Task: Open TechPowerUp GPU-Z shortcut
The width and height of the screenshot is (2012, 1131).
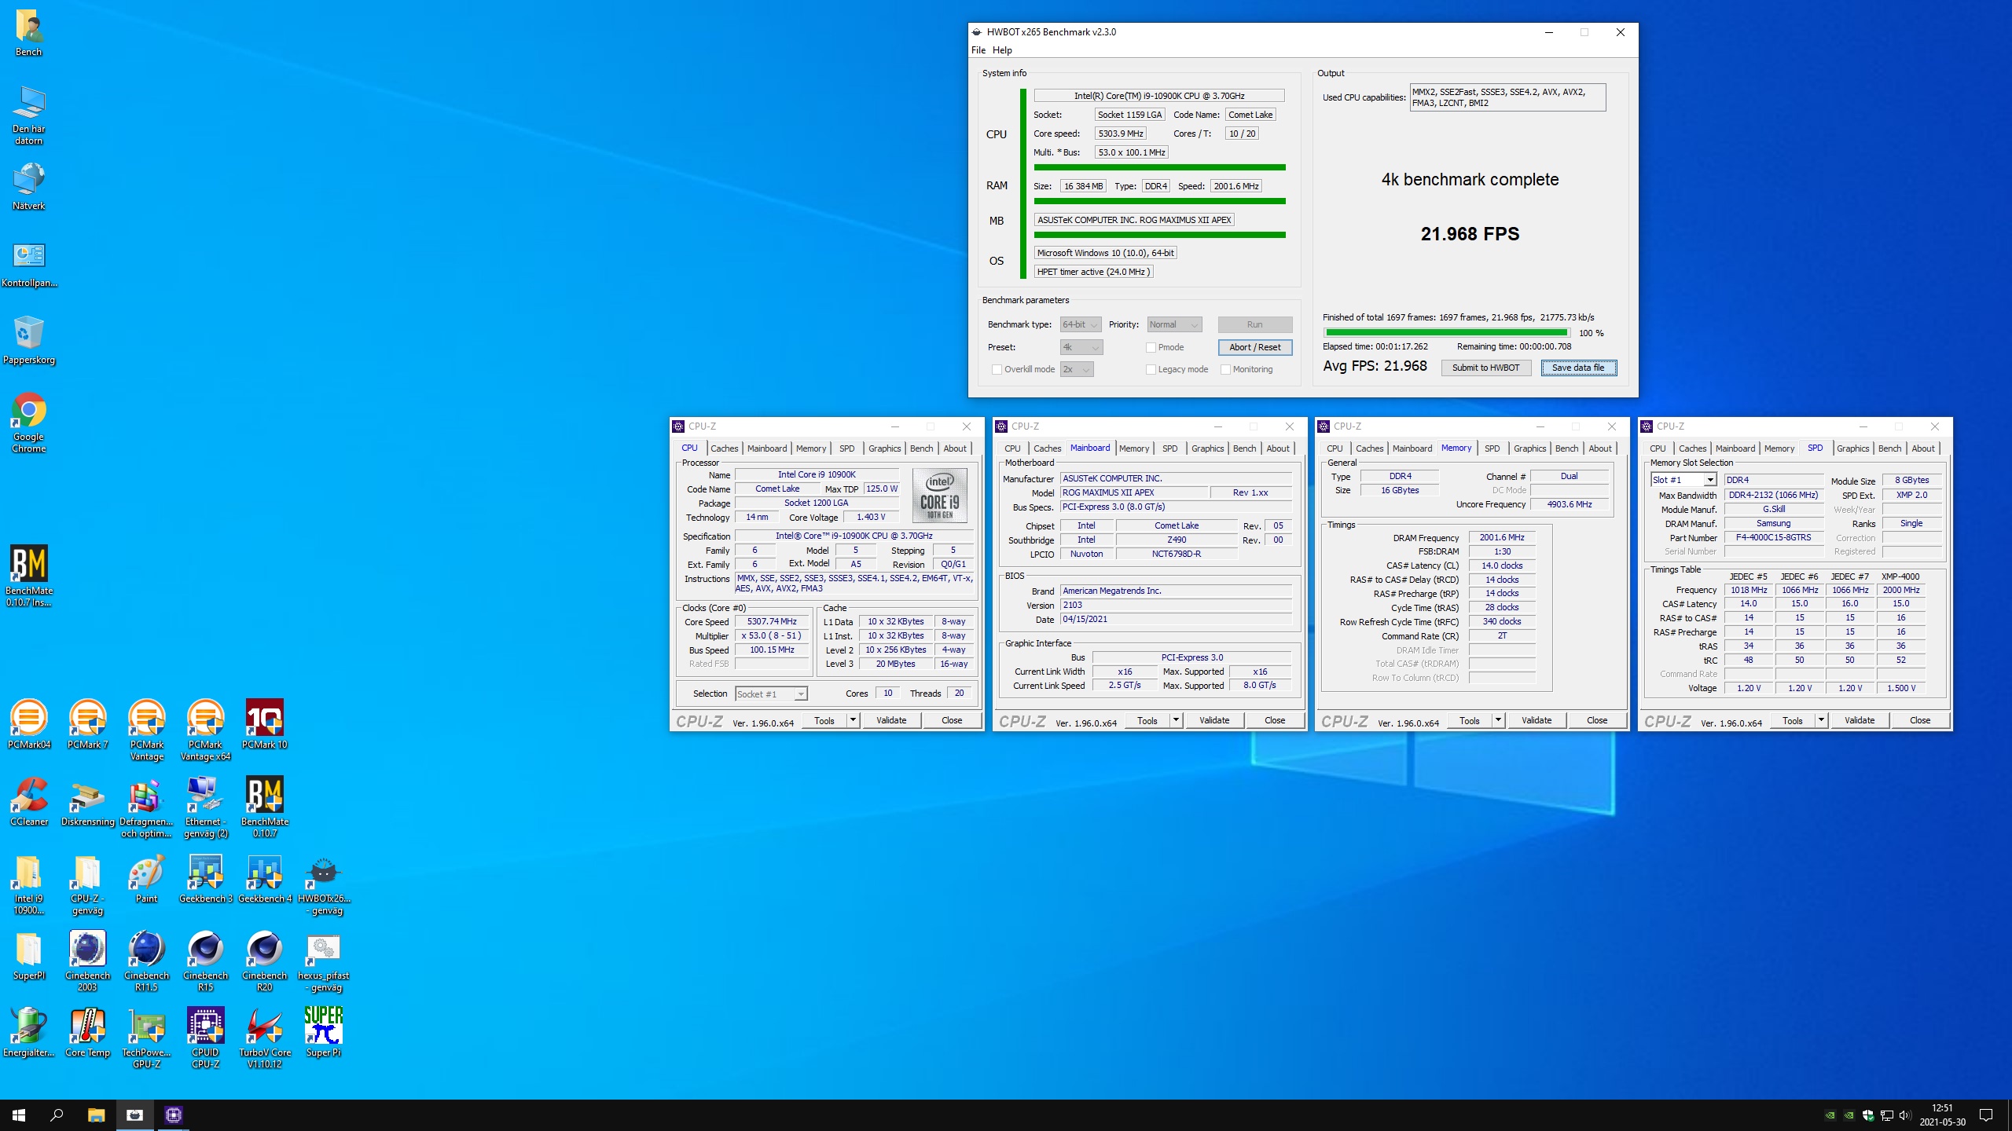Action: 147,1037
